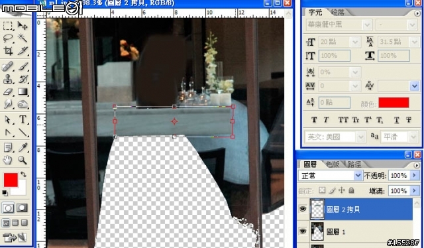The height and width of the screenshot is (248, 424).
Task: Open the 平滑 anti-aliasing dropdown
Action: coord(413,137)
